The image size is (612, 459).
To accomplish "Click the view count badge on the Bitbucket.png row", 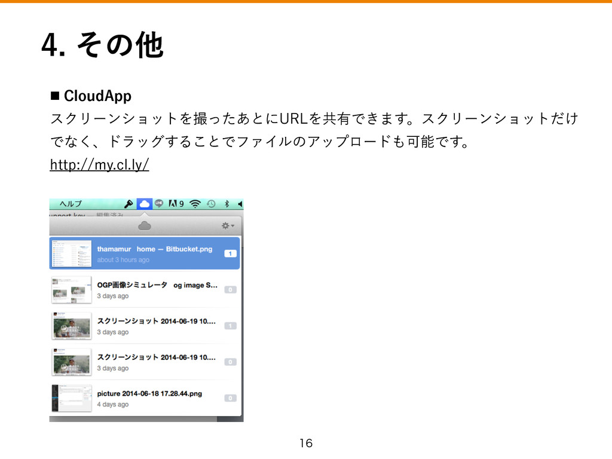I will pyautogui.click(x=230, y=253).
